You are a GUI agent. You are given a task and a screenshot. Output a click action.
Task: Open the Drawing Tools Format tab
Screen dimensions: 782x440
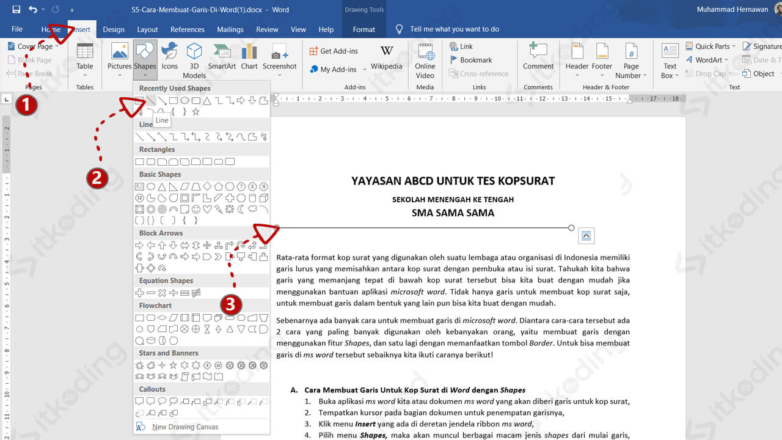tap(364, 29)
